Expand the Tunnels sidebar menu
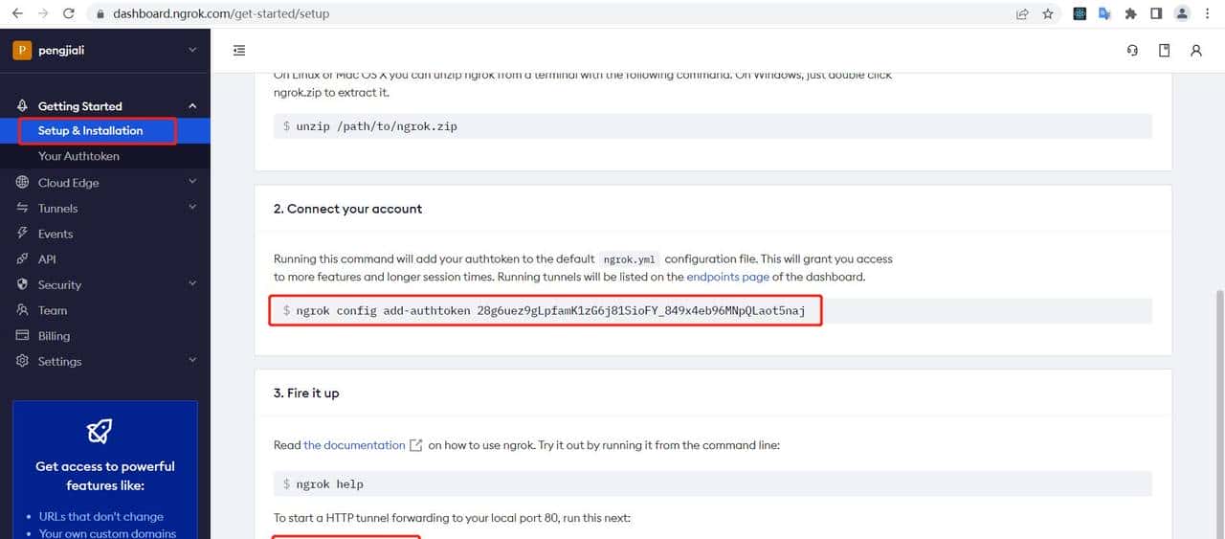The width and height of the screenshot is (1225, 539). click(192, 208)
